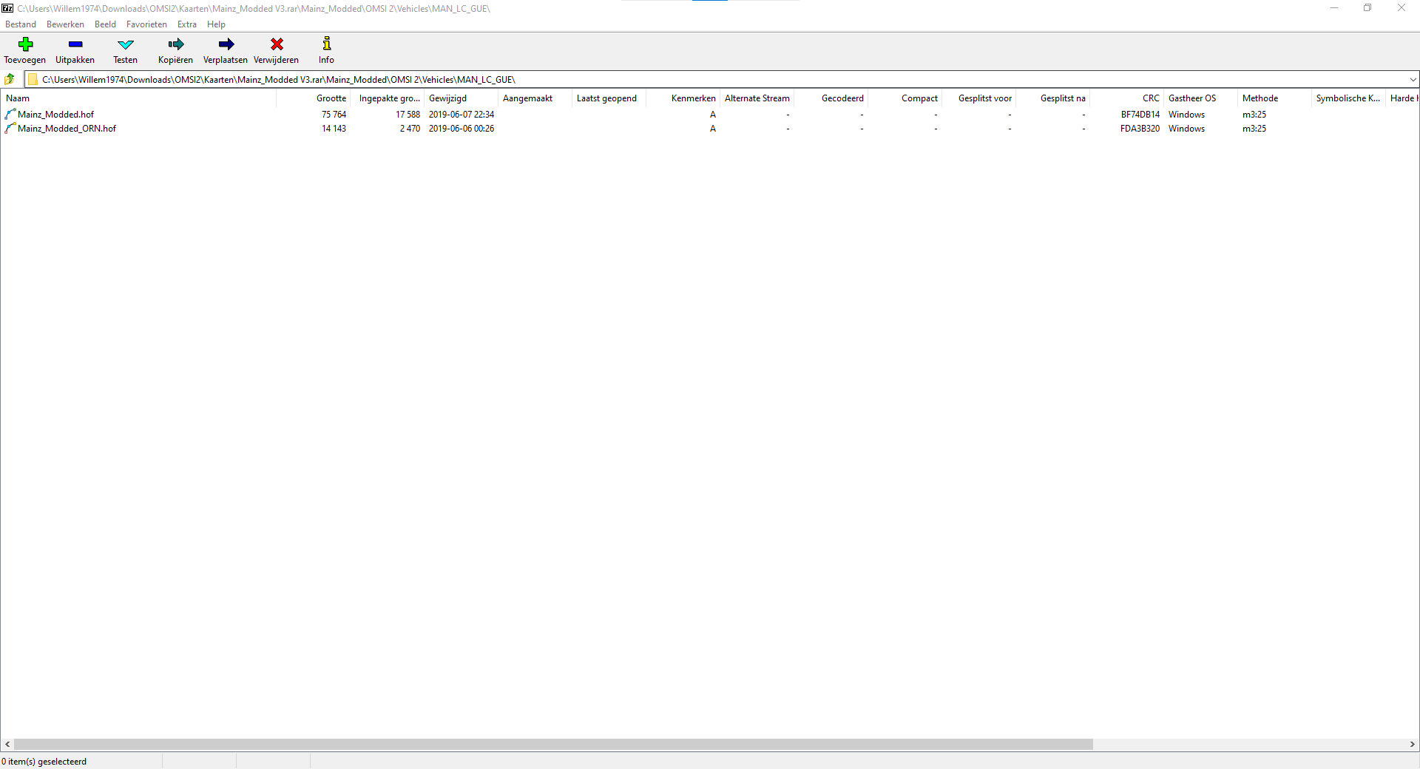Sort by the Naam column header
This screenshot has width=1420, height=769.
click(18, 98)
